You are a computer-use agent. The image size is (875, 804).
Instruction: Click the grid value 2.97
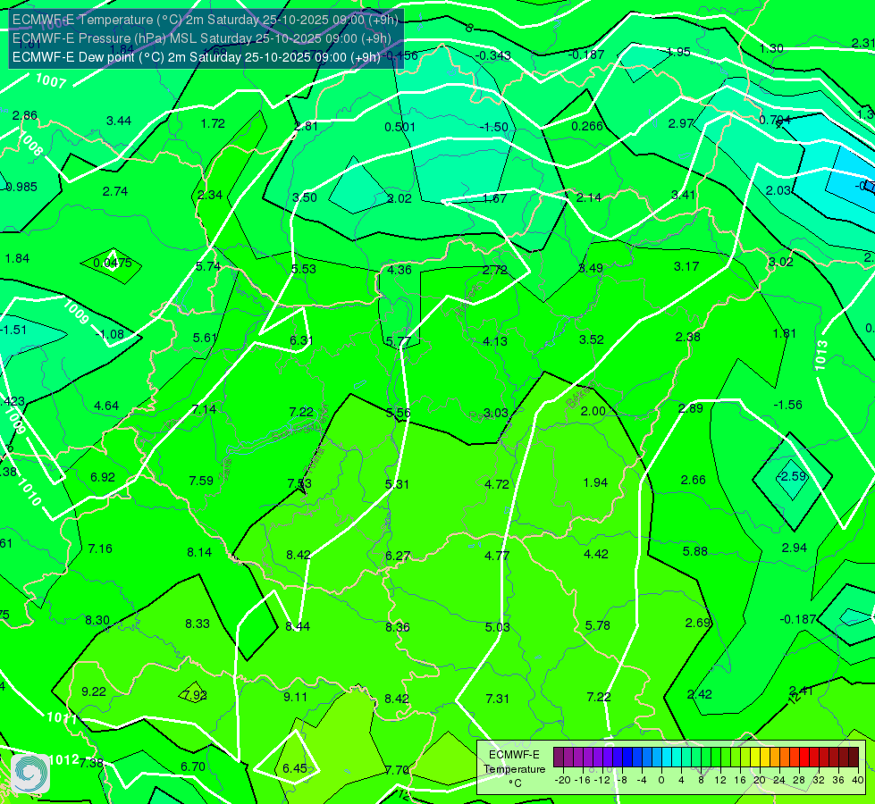point(681,123)
